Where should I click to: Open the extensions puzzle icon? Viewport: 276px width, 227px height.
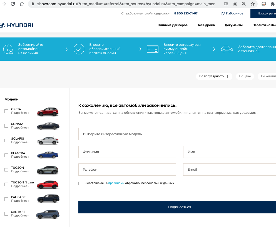click(x=272, y=4)
